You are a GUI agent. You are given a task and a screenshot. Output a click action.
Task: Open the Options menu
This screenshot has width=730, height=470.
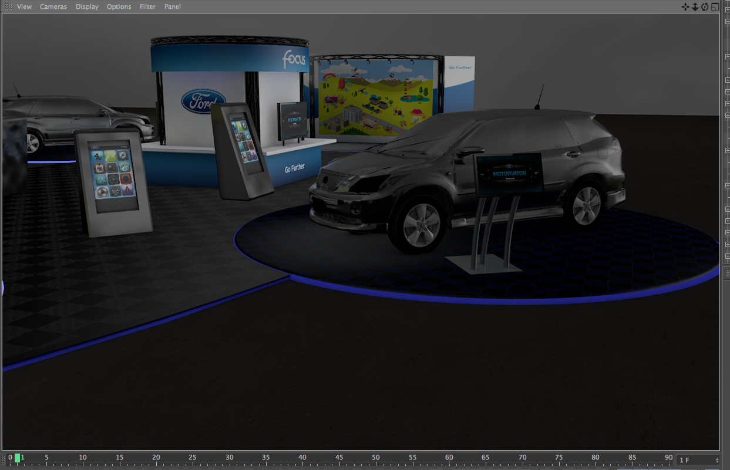click(119, 6)
